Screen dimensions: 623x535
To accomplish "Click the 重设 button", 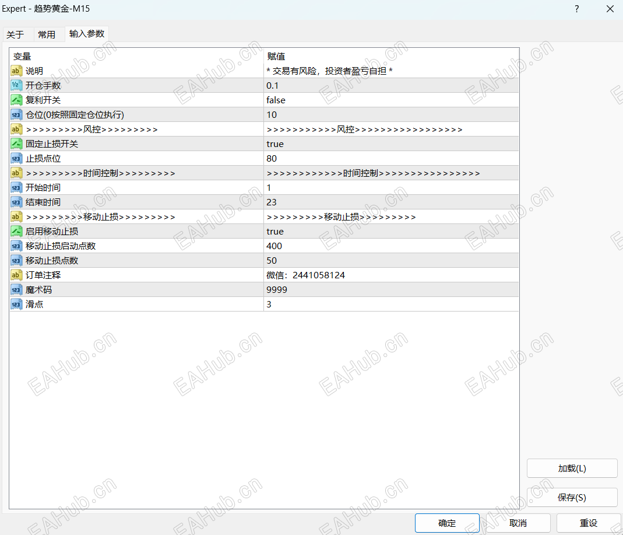I will (x=589, y=523).
